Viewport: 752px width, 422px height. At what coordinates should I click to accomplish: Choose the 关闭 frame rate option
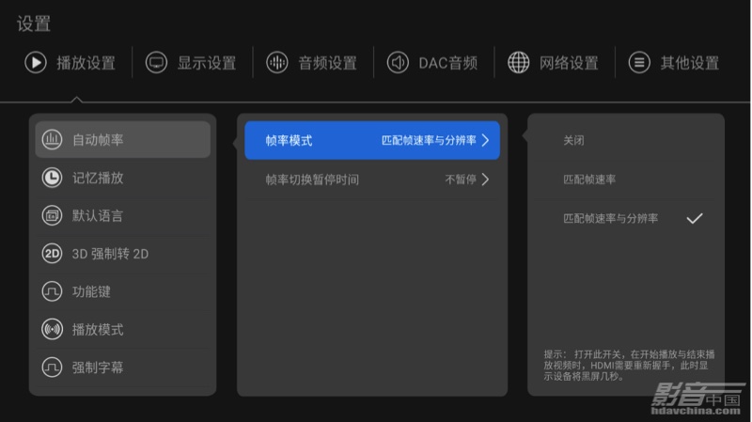(x=574, y=140)
